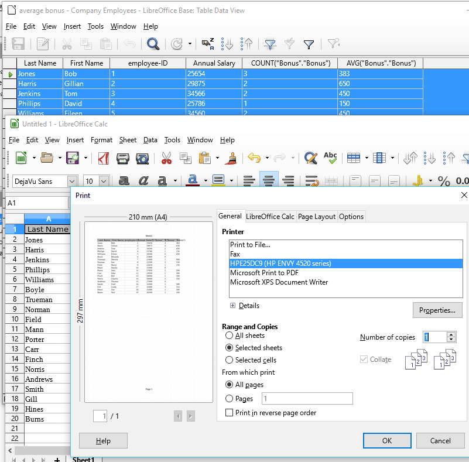Click Undo arrow icon in Calc toolbar
The height and width of the screenshot is (462, 469).
(254, 158)
